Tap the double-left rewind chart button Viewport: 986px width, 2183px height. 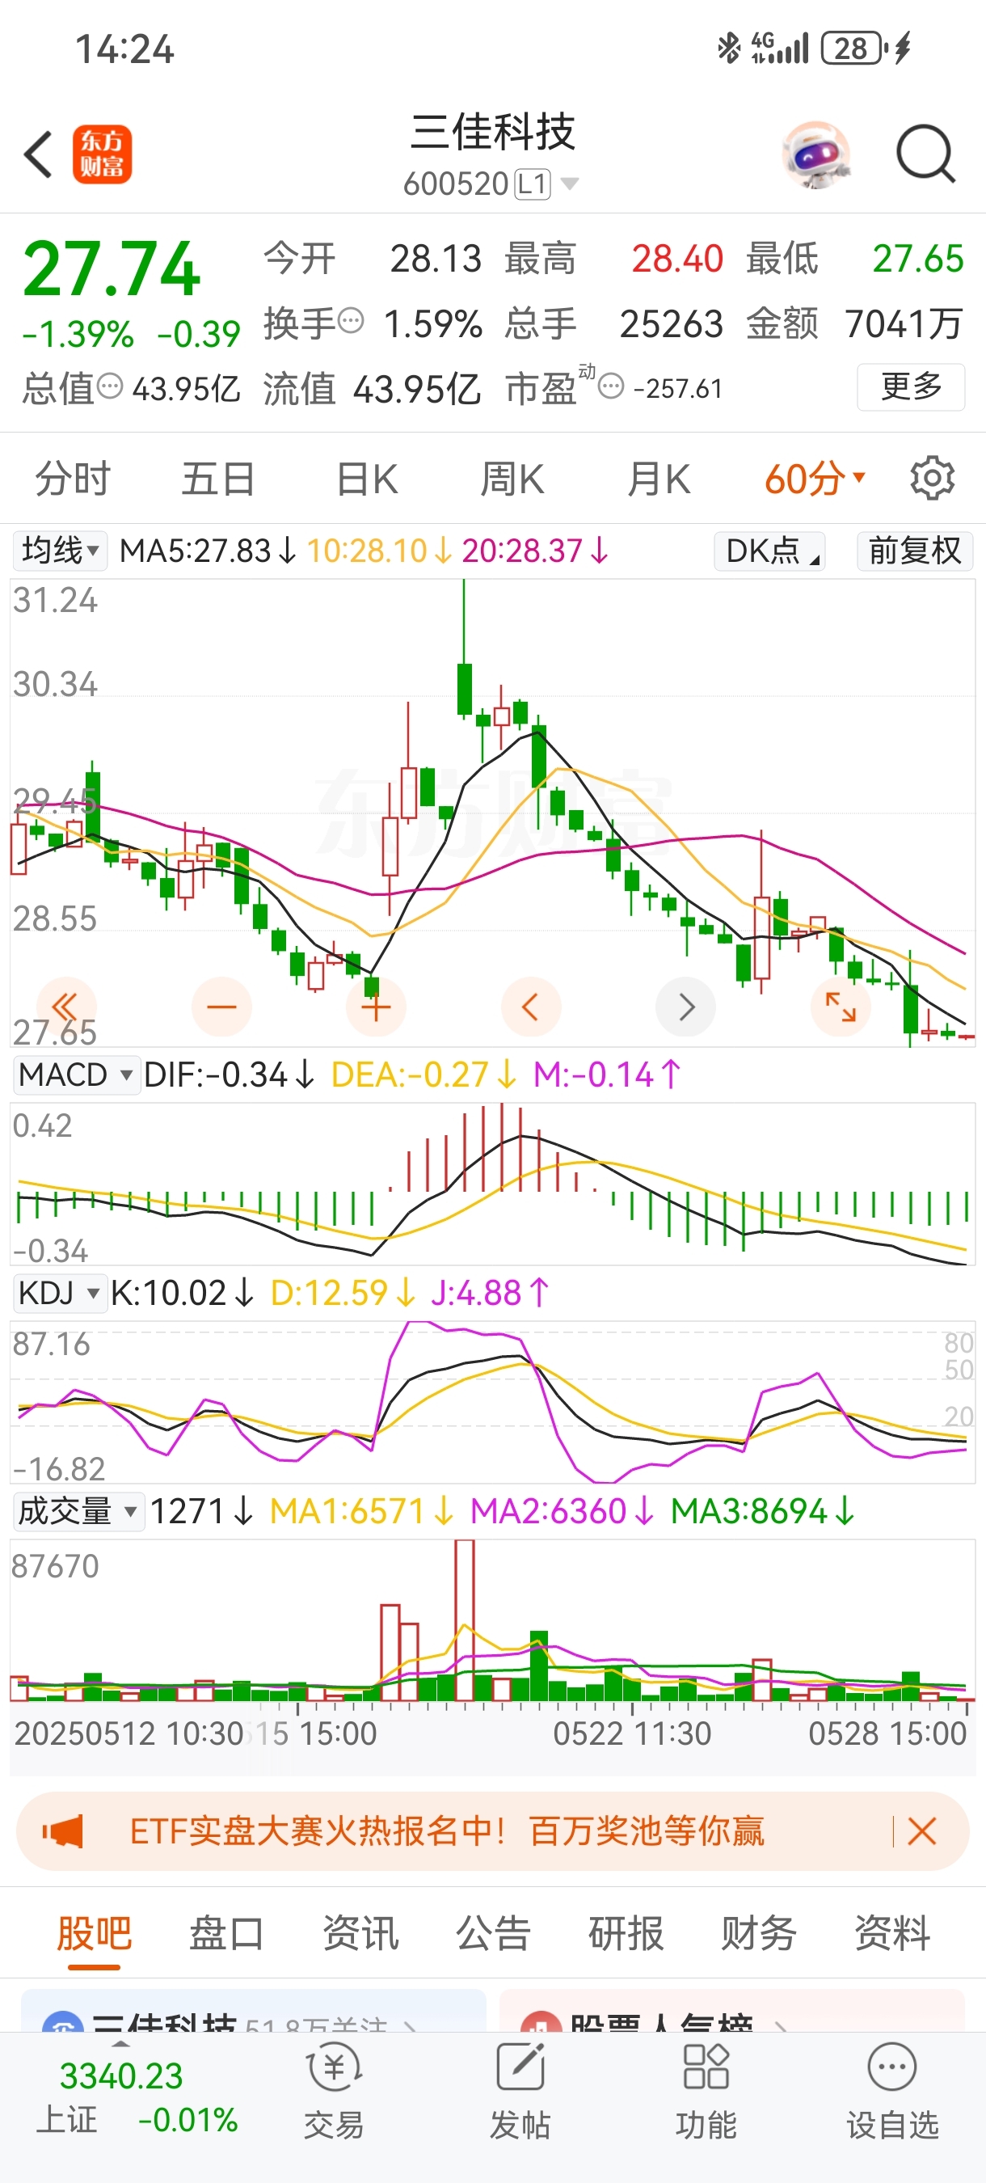click(x=66, y=1007)
